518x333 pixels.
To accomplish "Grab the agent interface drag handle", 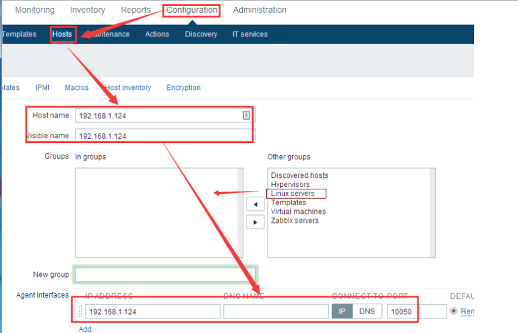I will coord(81,312).
